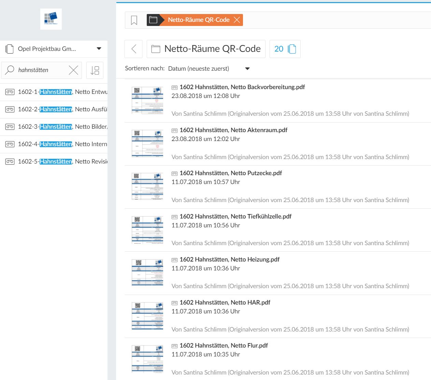431x380 pixels.
Task: Click tape icon before Netto Flur.pdf
Action: 174,346
